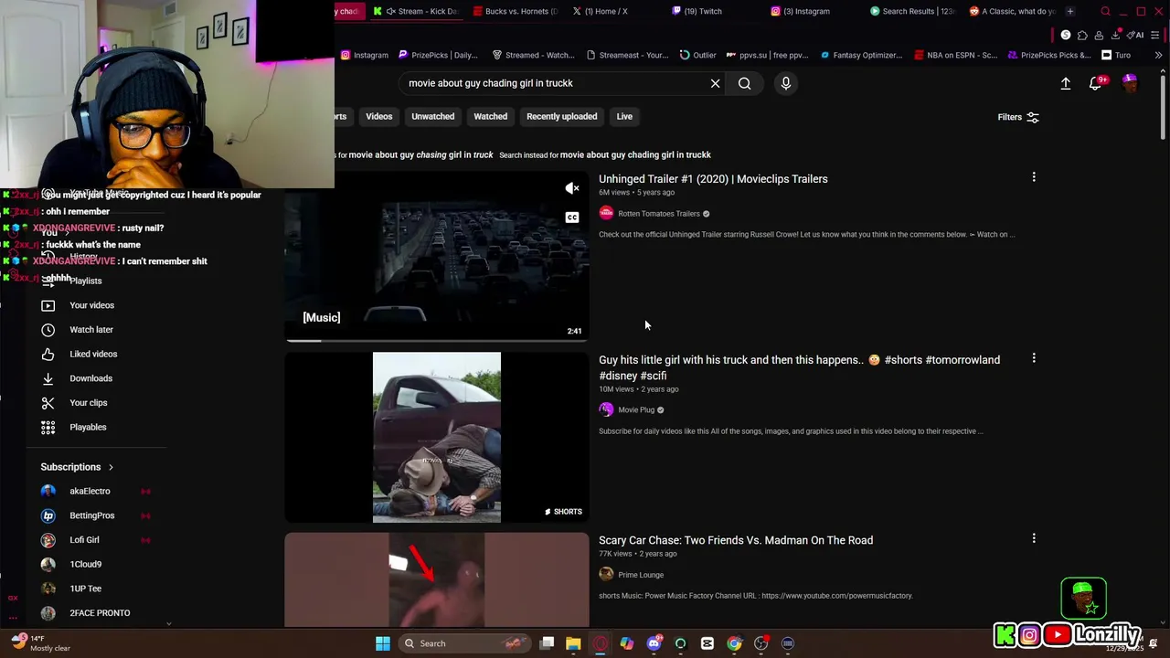Open the NBA on ESPN bookmark
1170x658 pixels.
(x=954, y=55)
